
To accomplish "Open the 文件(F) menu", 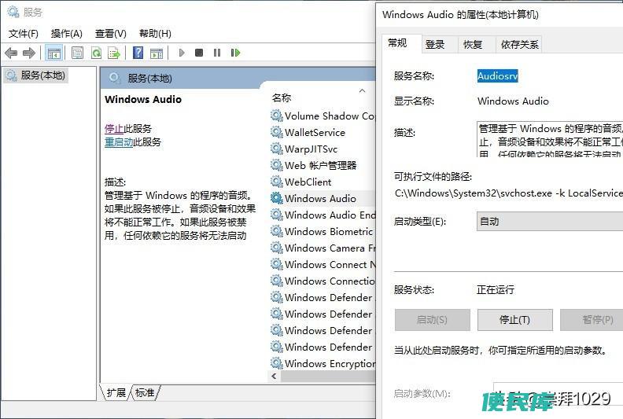I will pos(24,34).
